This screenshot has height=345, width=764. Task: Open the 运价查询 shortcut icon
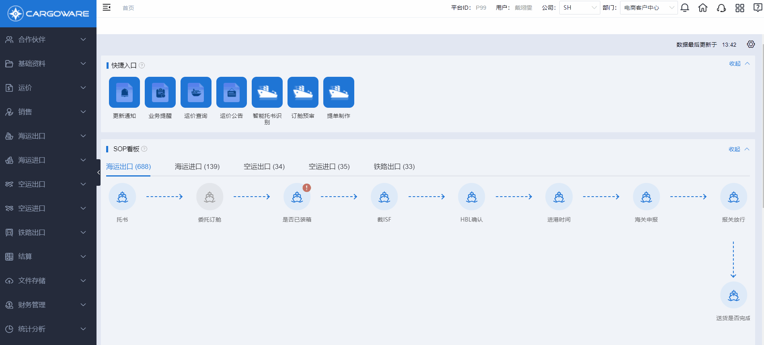[196, 92]
